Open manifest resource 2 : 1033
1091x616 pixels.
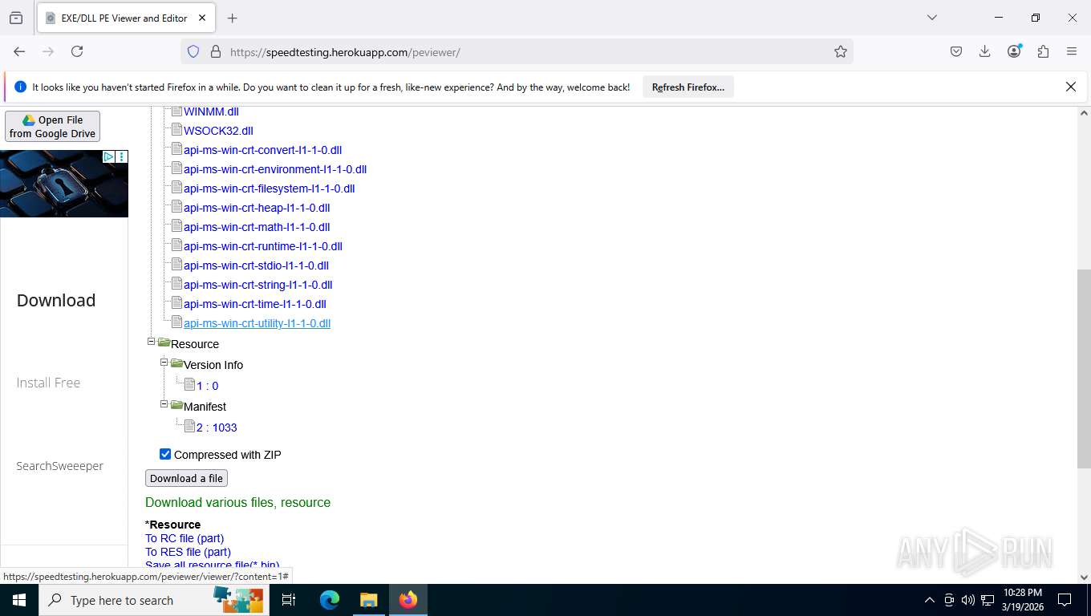pyautogui.click(x=217, y=428)
